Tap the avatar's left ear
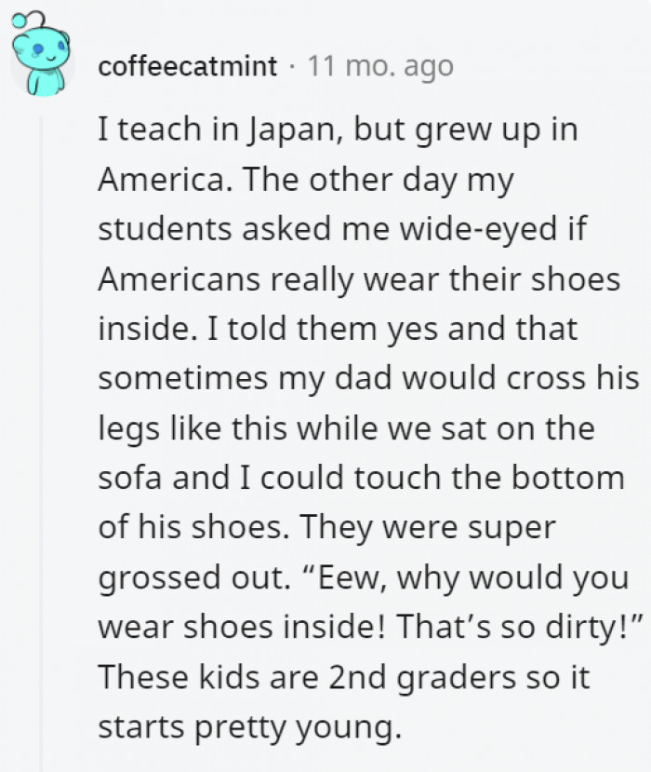Viewport: 651px width, 772px height. 19,45
